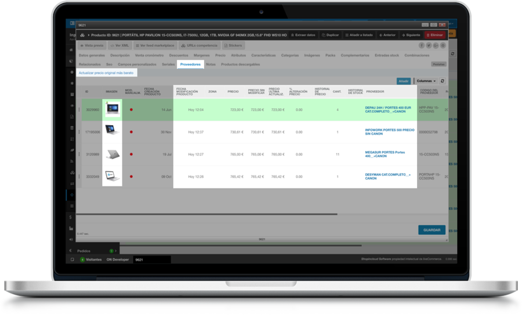
Task: Open Combinaciones tab
Action: (x=417, y=56)
